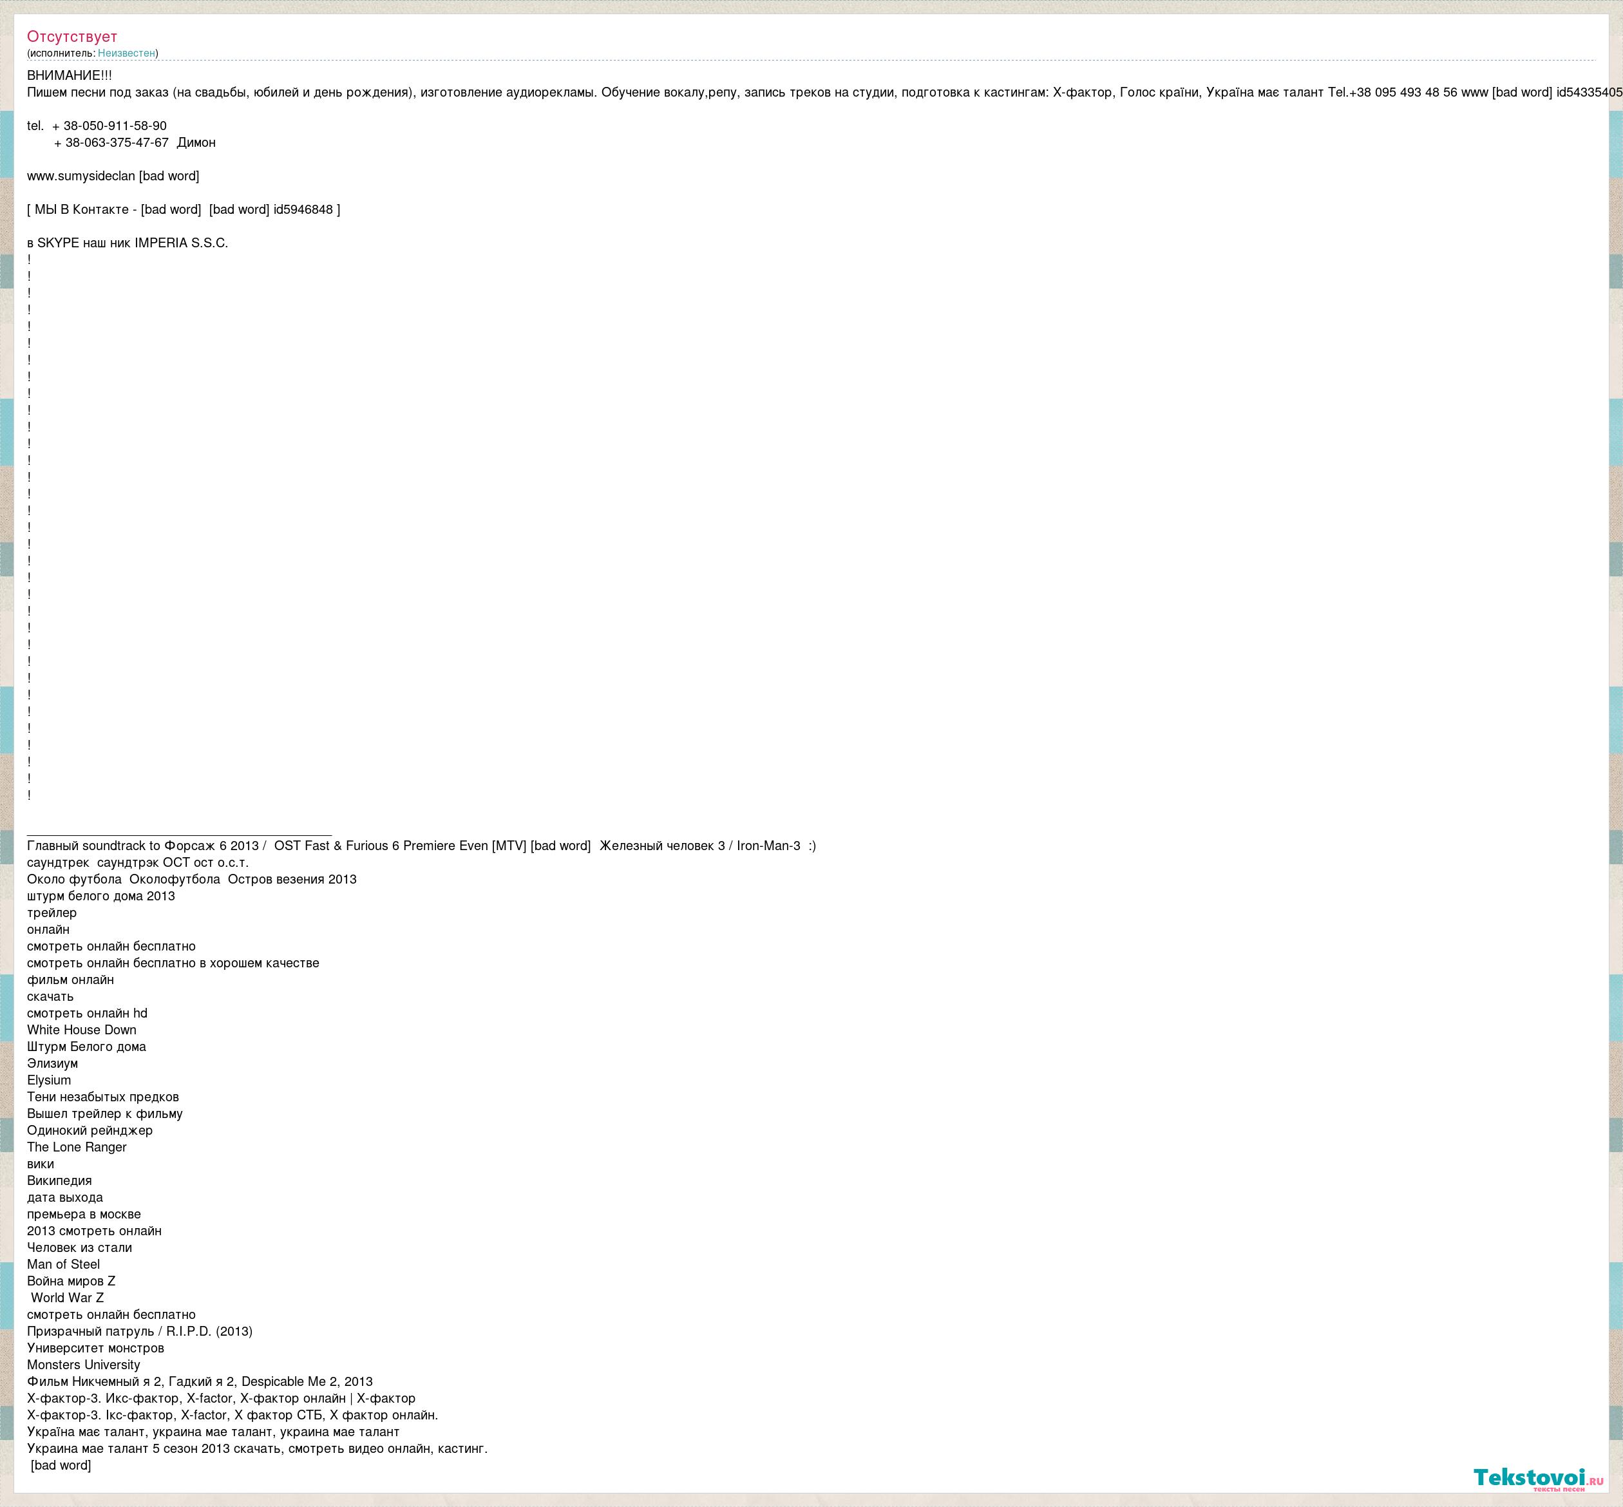Select the 2013 смотреть онлайн line
Screen dimensions: 1623x1507
(x=94, y=1231)
